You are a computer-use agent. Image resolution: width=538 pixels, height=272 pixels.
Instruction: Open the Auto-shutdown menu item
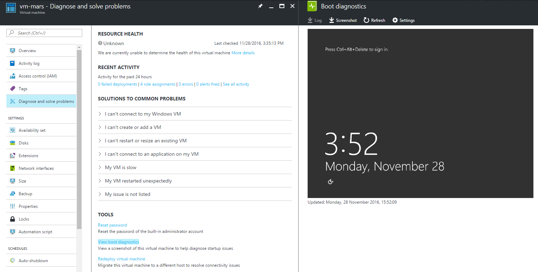(41, 260)
